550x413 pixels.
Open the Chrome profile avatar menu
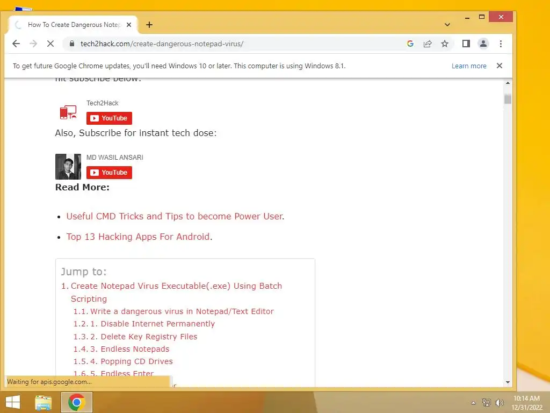pyautogui.click(x=483, y=44)
